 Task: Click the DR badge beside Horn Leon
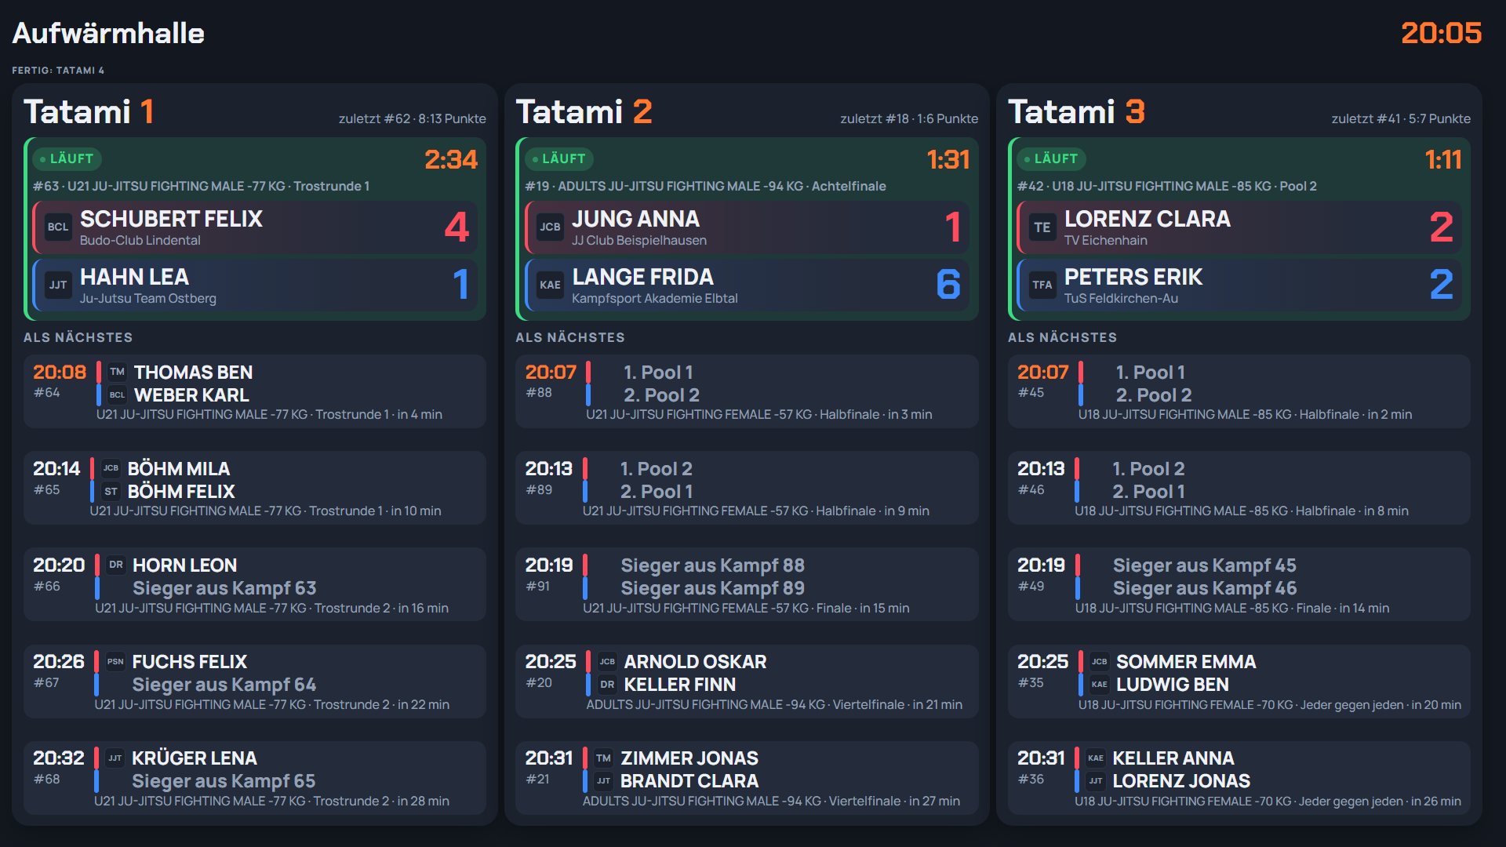[116, 565]
